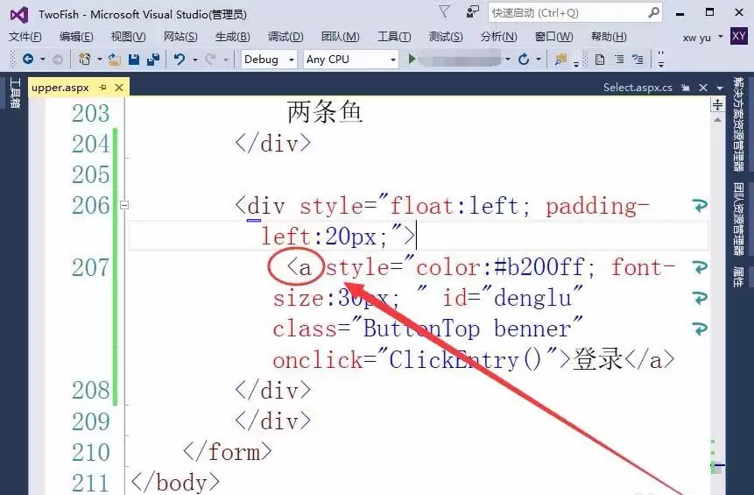Click the Quick Launch search magnifier icon
The width and height of the screenshot is (754, 495).
[653, 12]
